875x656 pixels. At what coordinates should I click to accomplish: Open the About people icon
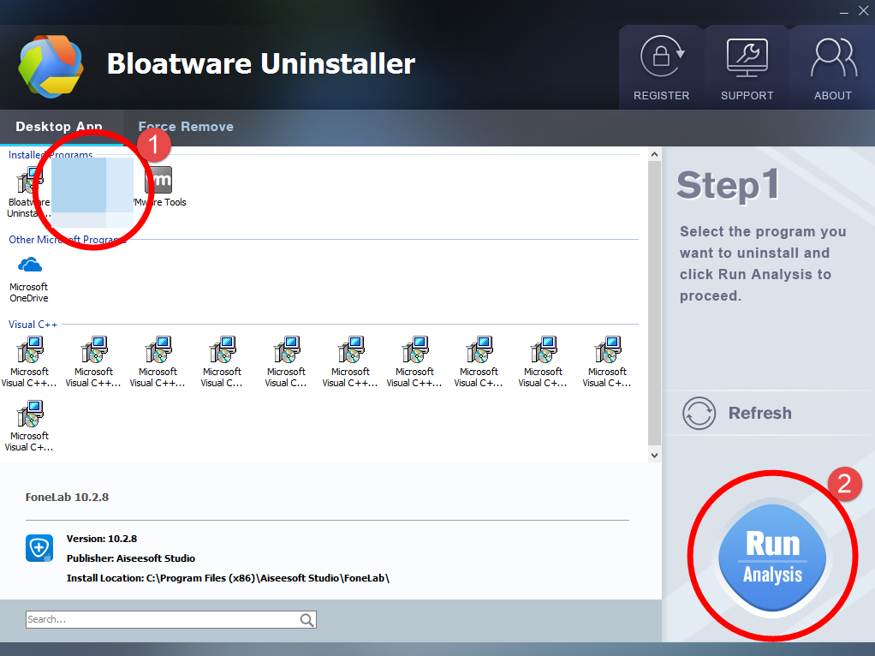coord(833,57)
